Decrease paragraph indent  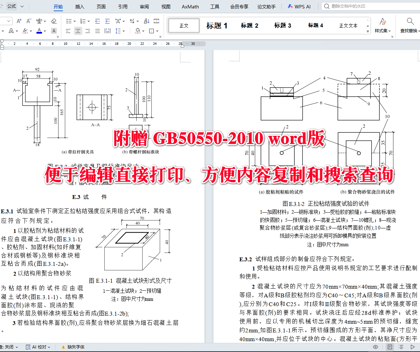click(97, 21)
